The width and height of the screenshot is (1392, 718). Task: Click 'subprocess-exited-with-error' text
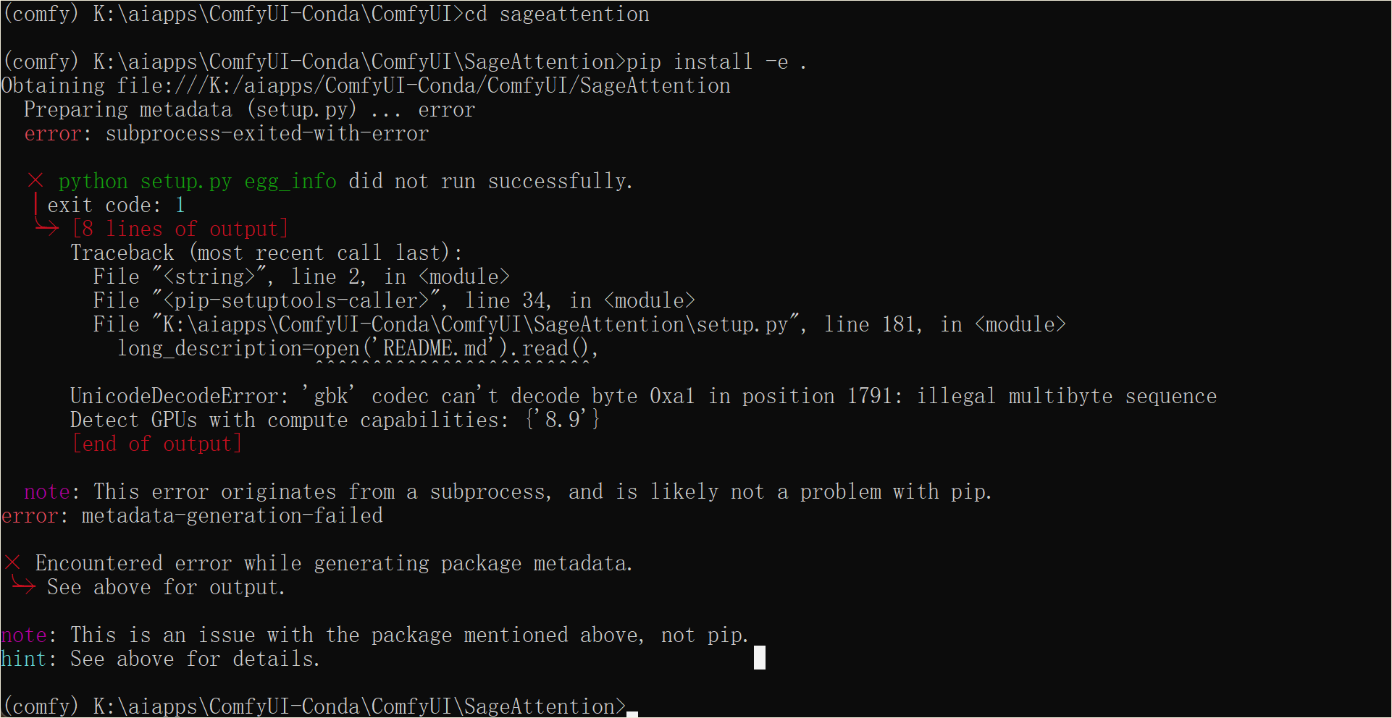(x=267, y=133)
